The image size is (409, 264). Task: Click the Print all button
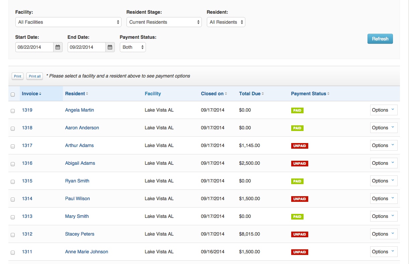click(35, 76)
